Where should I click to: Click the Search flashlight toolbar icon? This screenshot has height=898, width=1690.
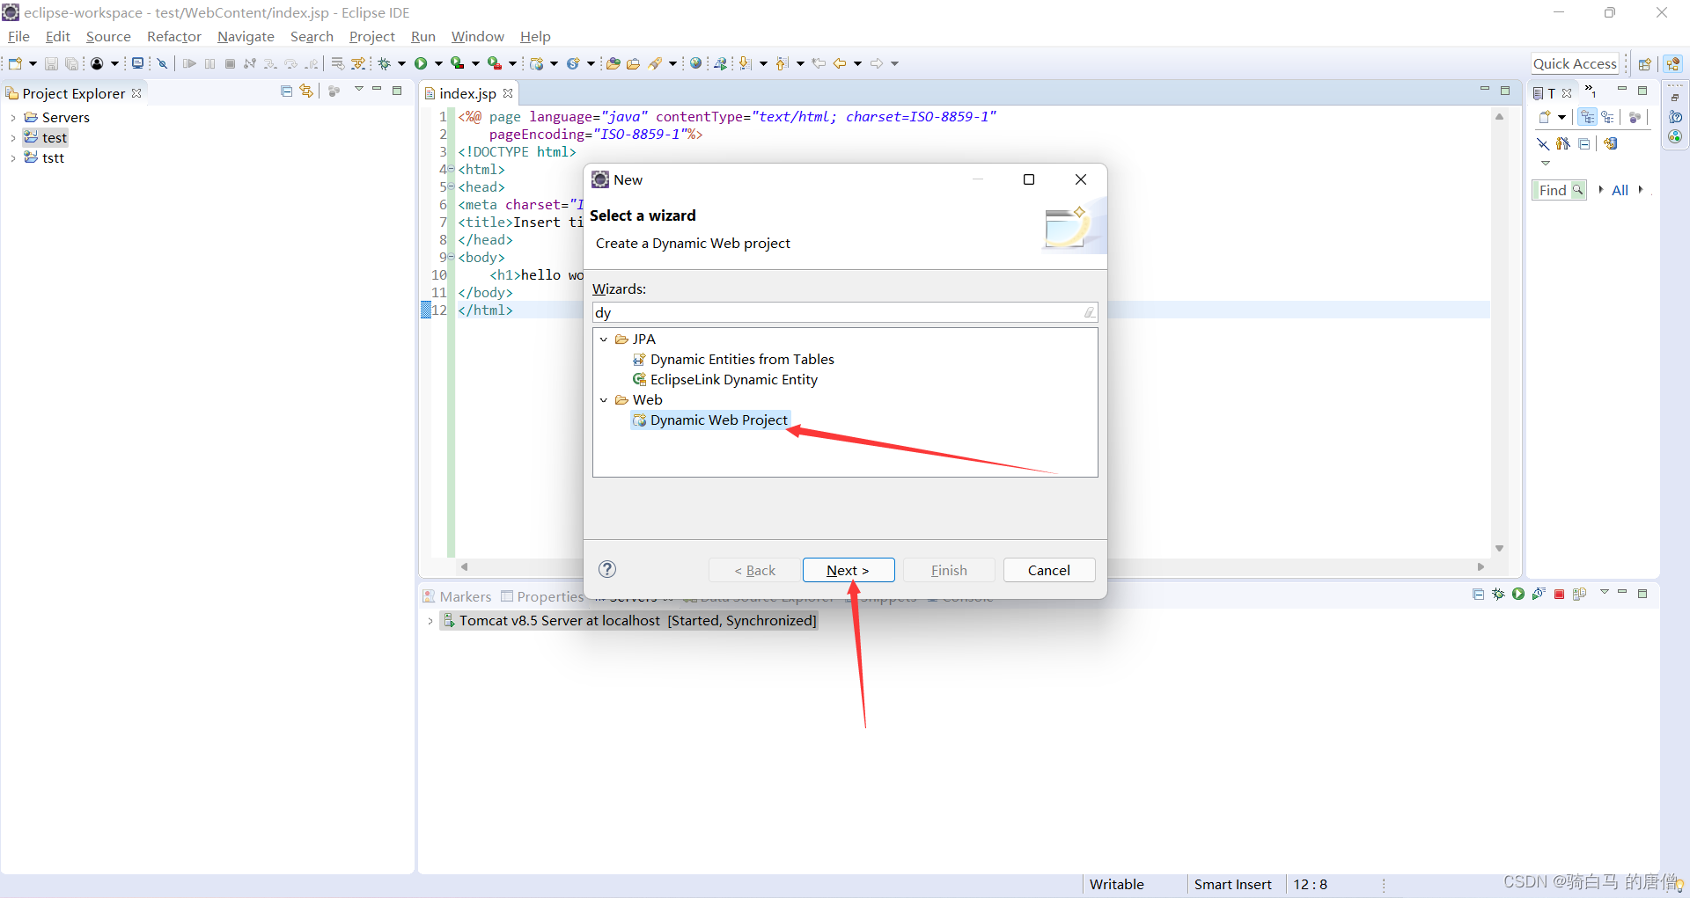tap(655, 63)
